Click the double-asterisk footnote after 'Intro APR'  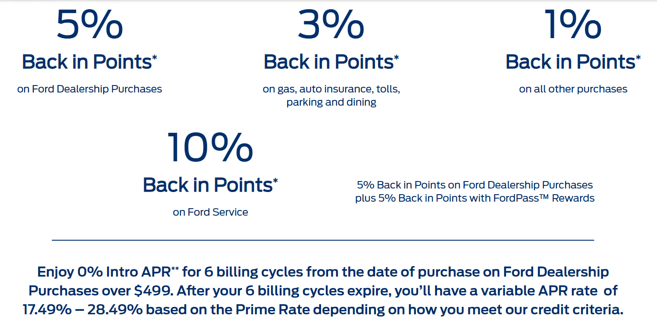176,267
